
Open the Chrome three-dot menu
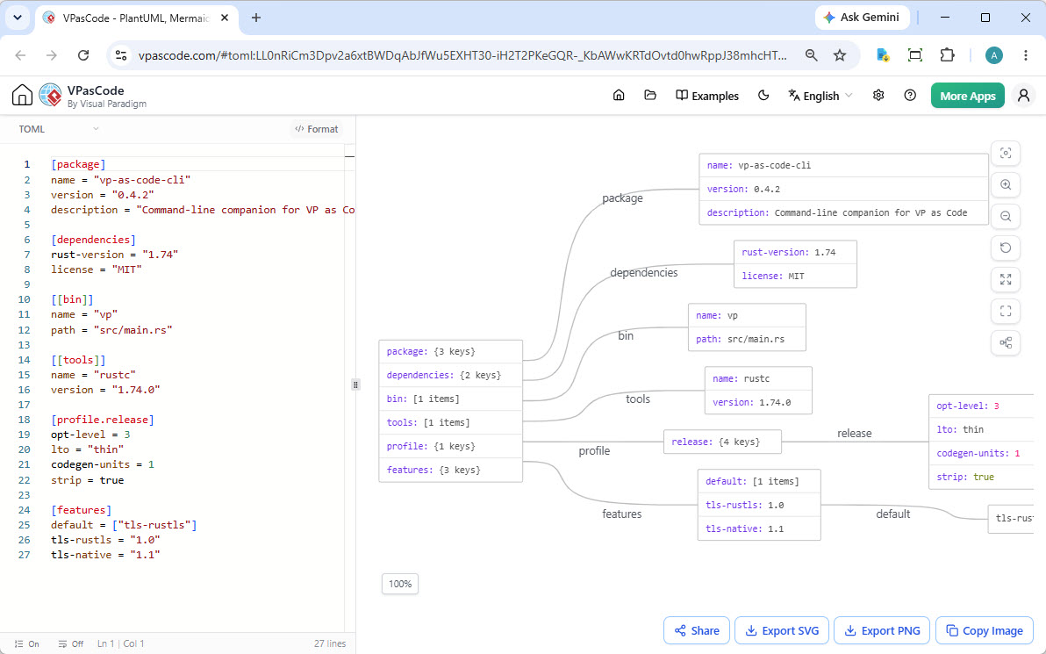(x=1026, y=55)
